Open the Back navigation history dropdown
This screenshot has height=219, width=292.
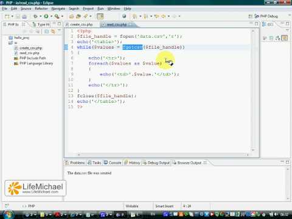(169, 16)
